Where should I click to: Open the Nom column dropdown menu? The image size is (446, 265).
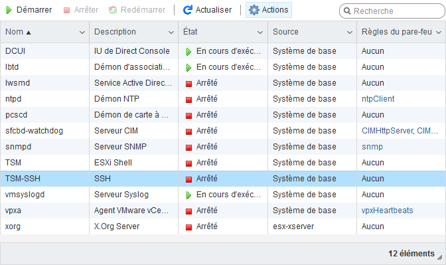(82, 33)
